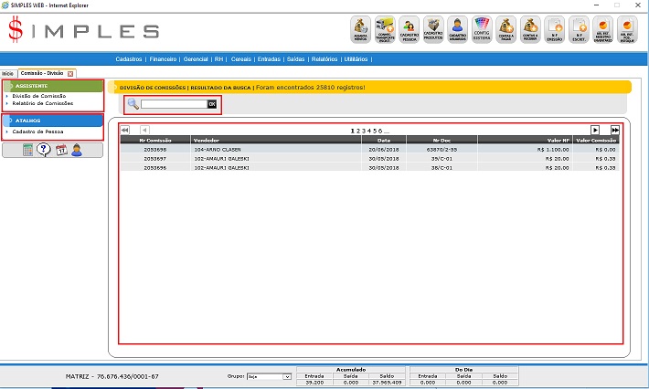Viewport: 649px width, 389px height.
Task: Go to the last page of results
Action: [615, 131]
